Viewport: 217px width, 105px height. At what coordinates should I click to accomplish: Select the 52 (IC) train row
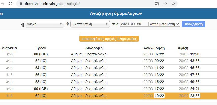click(41, 61)
